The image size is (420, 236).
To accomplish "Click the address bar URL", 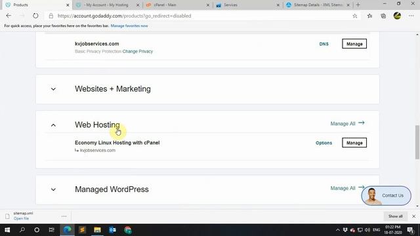I will pos(124,16).
